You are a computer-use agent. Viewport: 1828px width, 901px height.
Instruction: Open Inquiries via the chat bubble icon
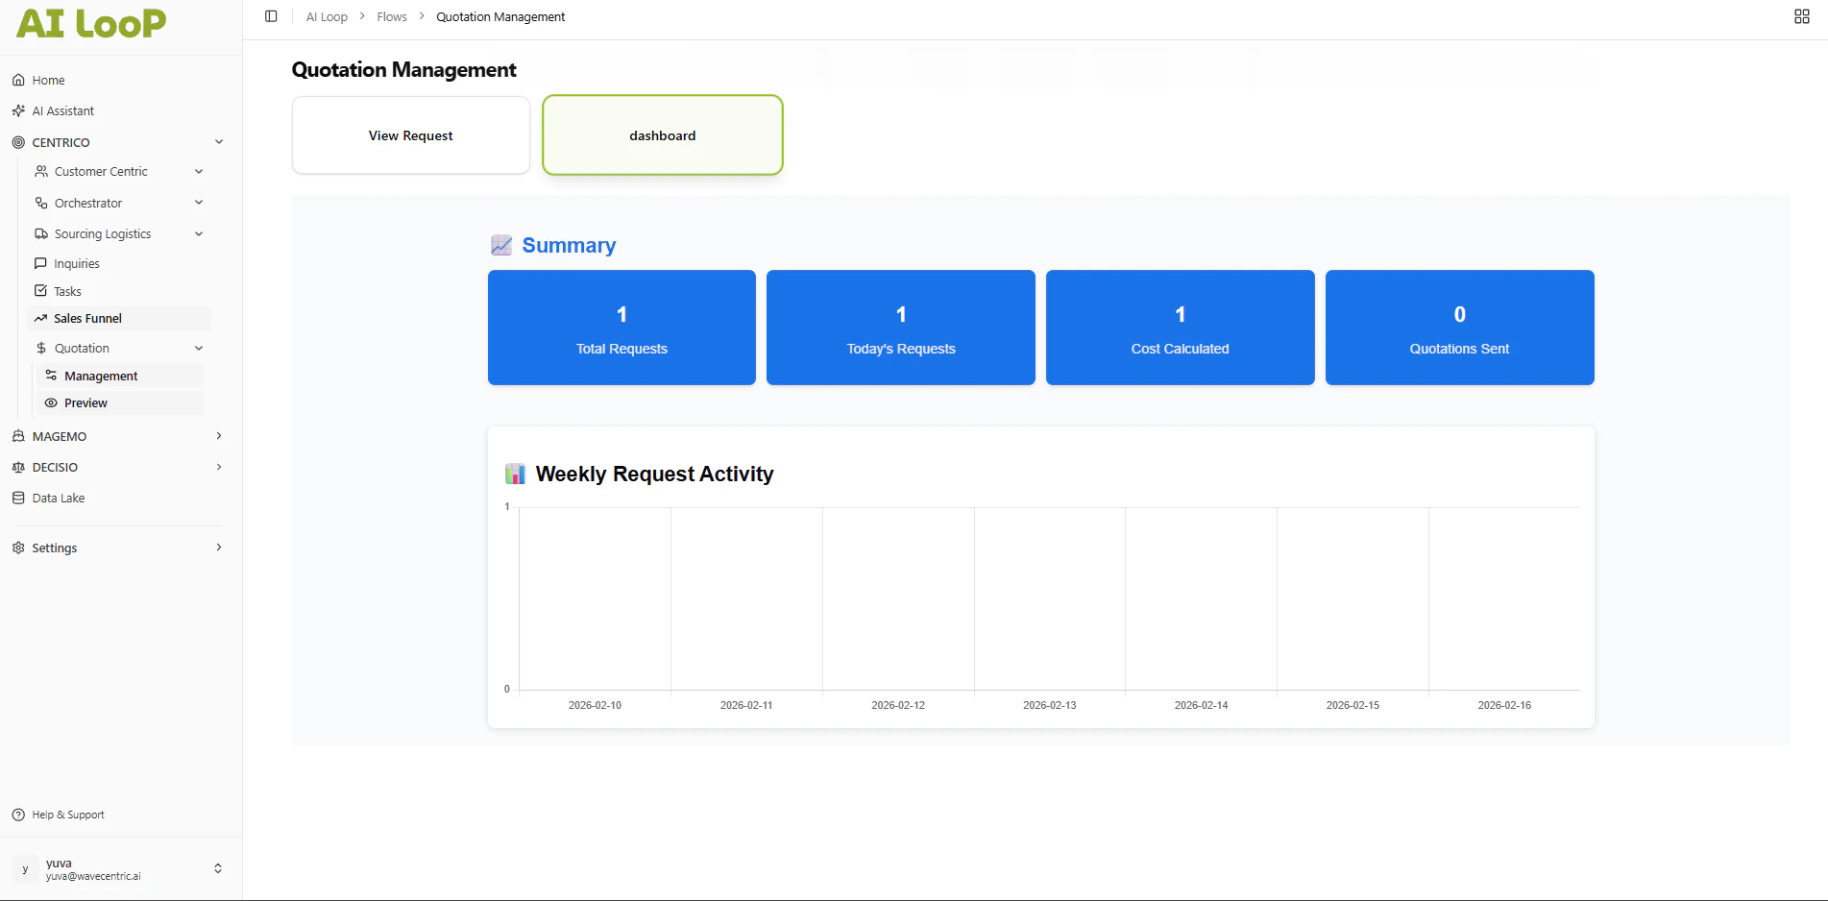click(x=41, y=262)
